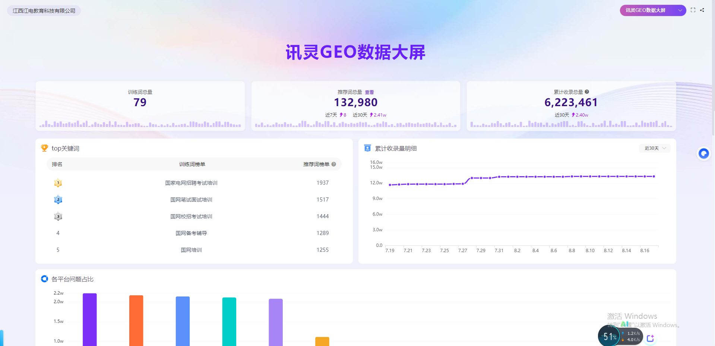Click the 训练词总量 figure 79
This screenshot has width=715, height=346.
(x=140, y=102)
